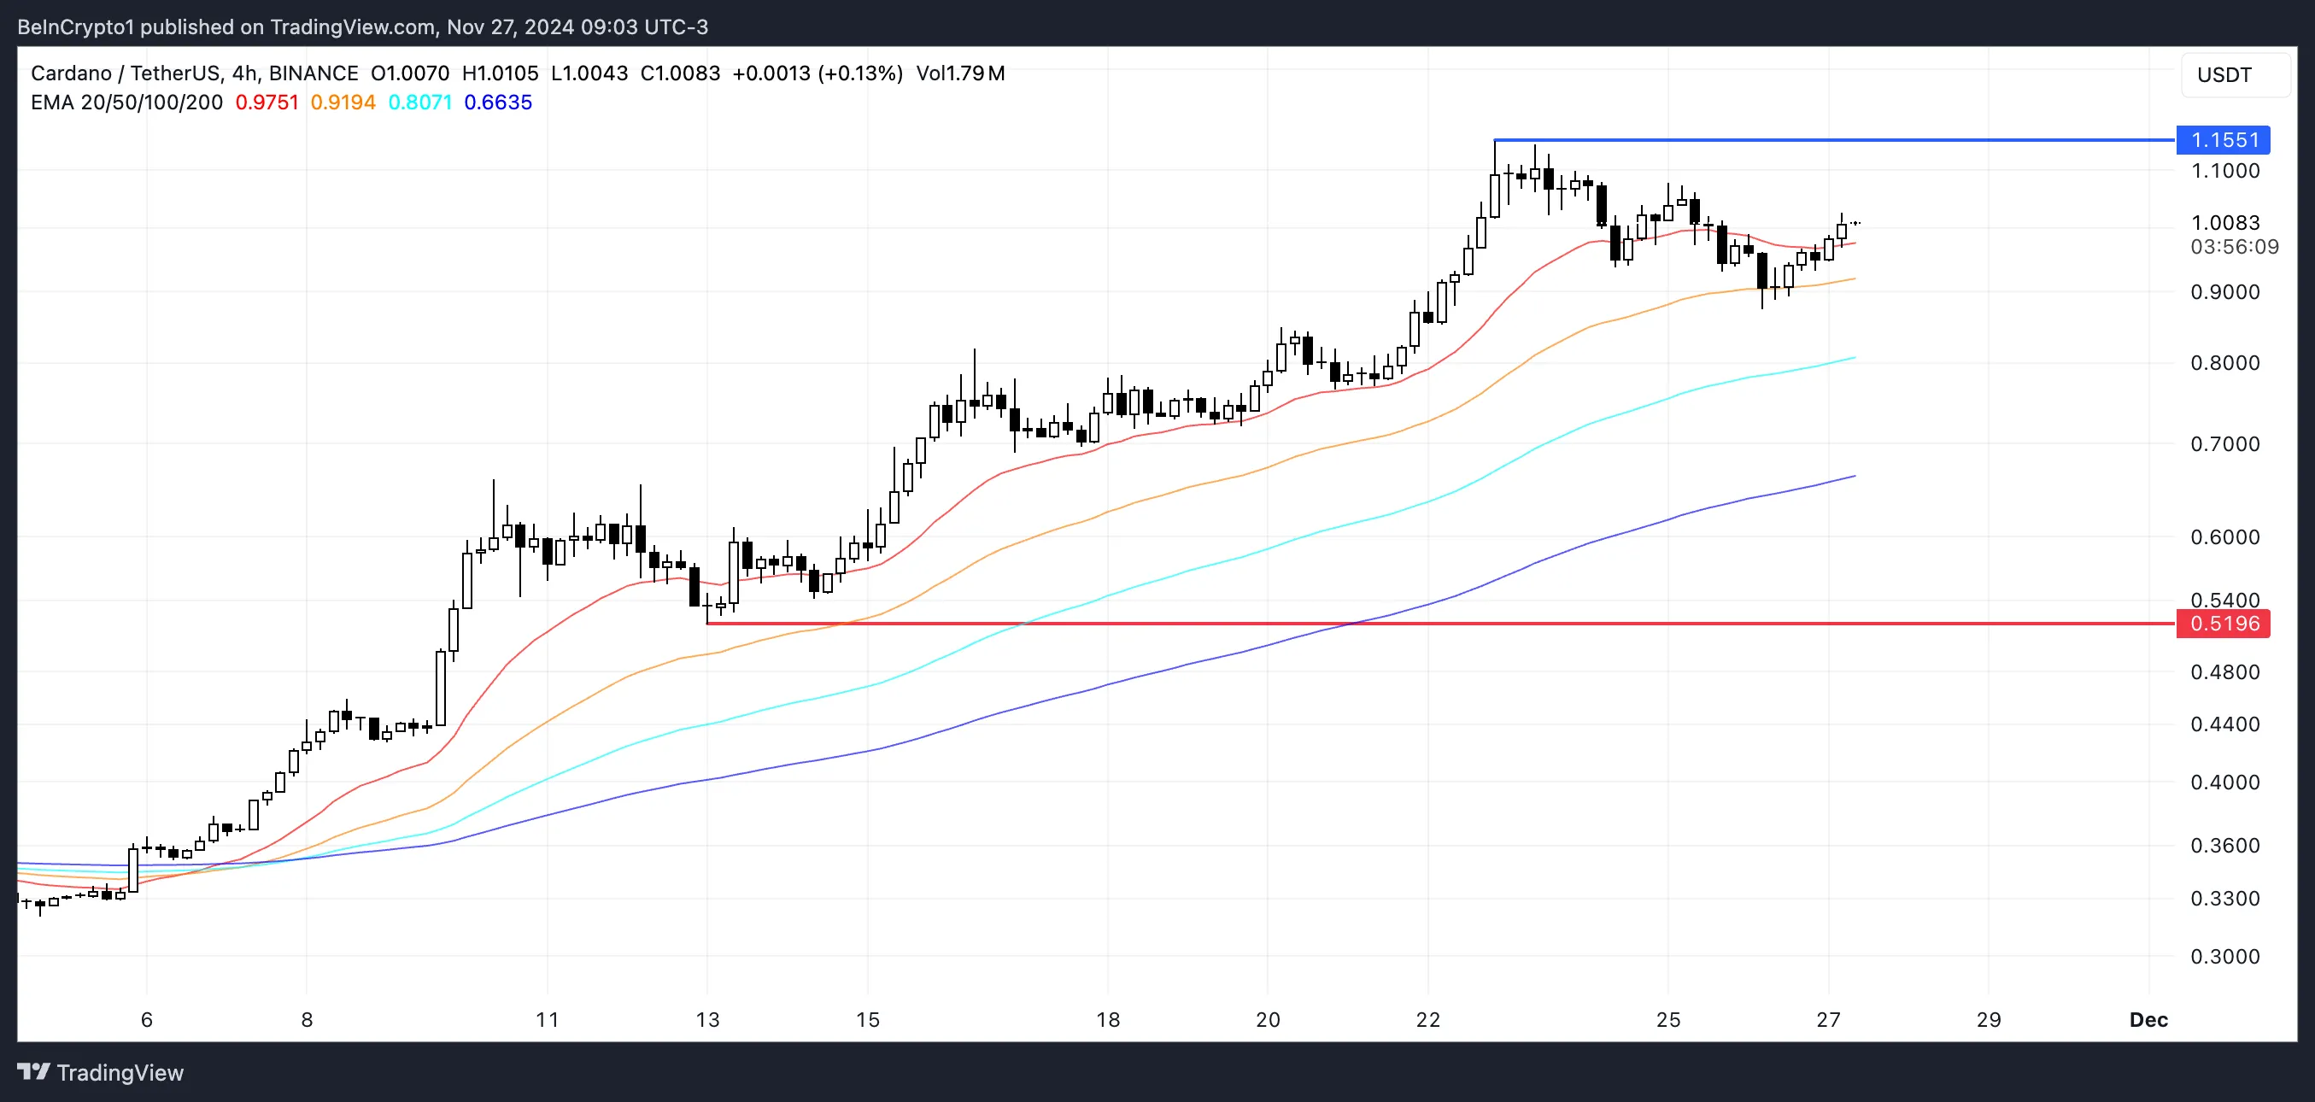Click the Cardano / TetherUS symbol title
The image size is (2315, 1102).
(124, 73)
